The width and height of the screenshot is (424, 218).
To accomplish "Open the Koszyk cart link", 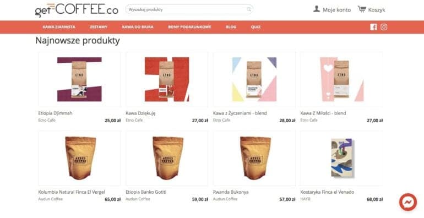I will click(377, 10).
